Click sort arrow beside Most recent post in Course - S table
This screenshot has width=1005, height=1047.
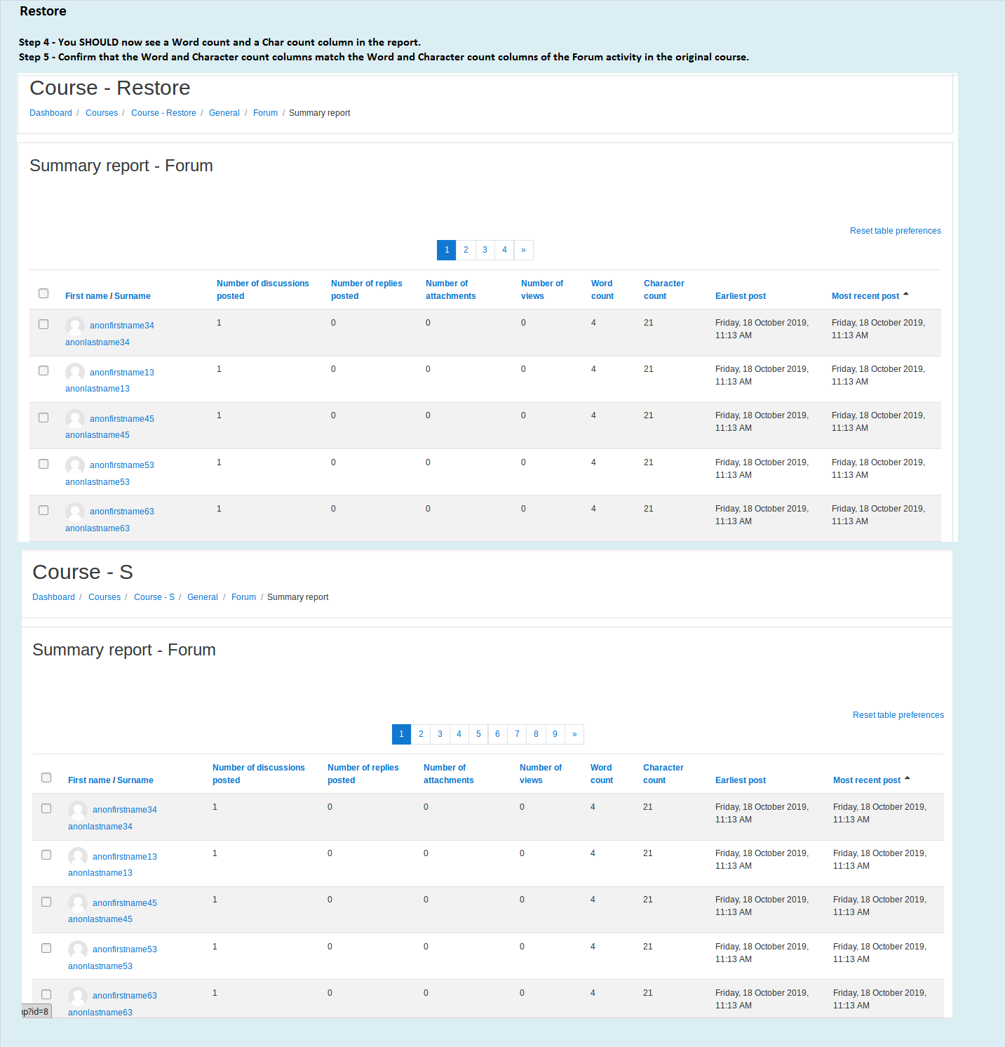(x=908, y=779)
